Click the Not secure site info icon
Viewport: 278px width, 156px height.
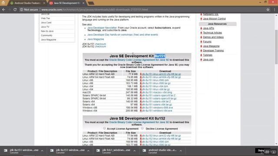[x=21, y=10]
